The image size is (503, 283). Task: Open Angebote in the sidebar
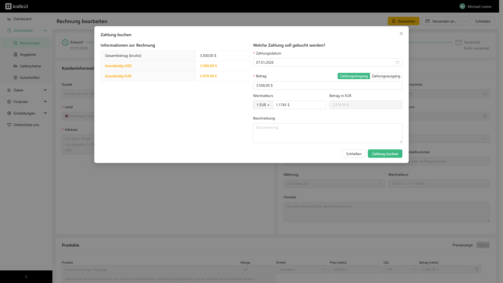click(28, 55)
